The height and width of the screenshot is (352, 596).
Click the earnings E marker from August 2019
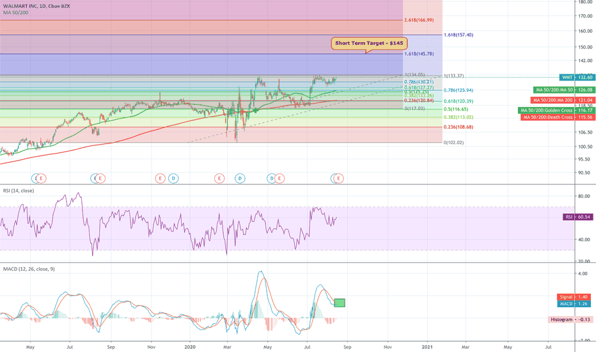coord(100,178)
